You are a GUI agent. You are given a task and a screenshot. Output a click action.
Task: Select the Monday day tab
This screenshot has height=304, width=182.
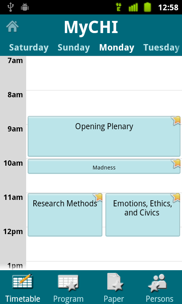(x=117, y=47)
